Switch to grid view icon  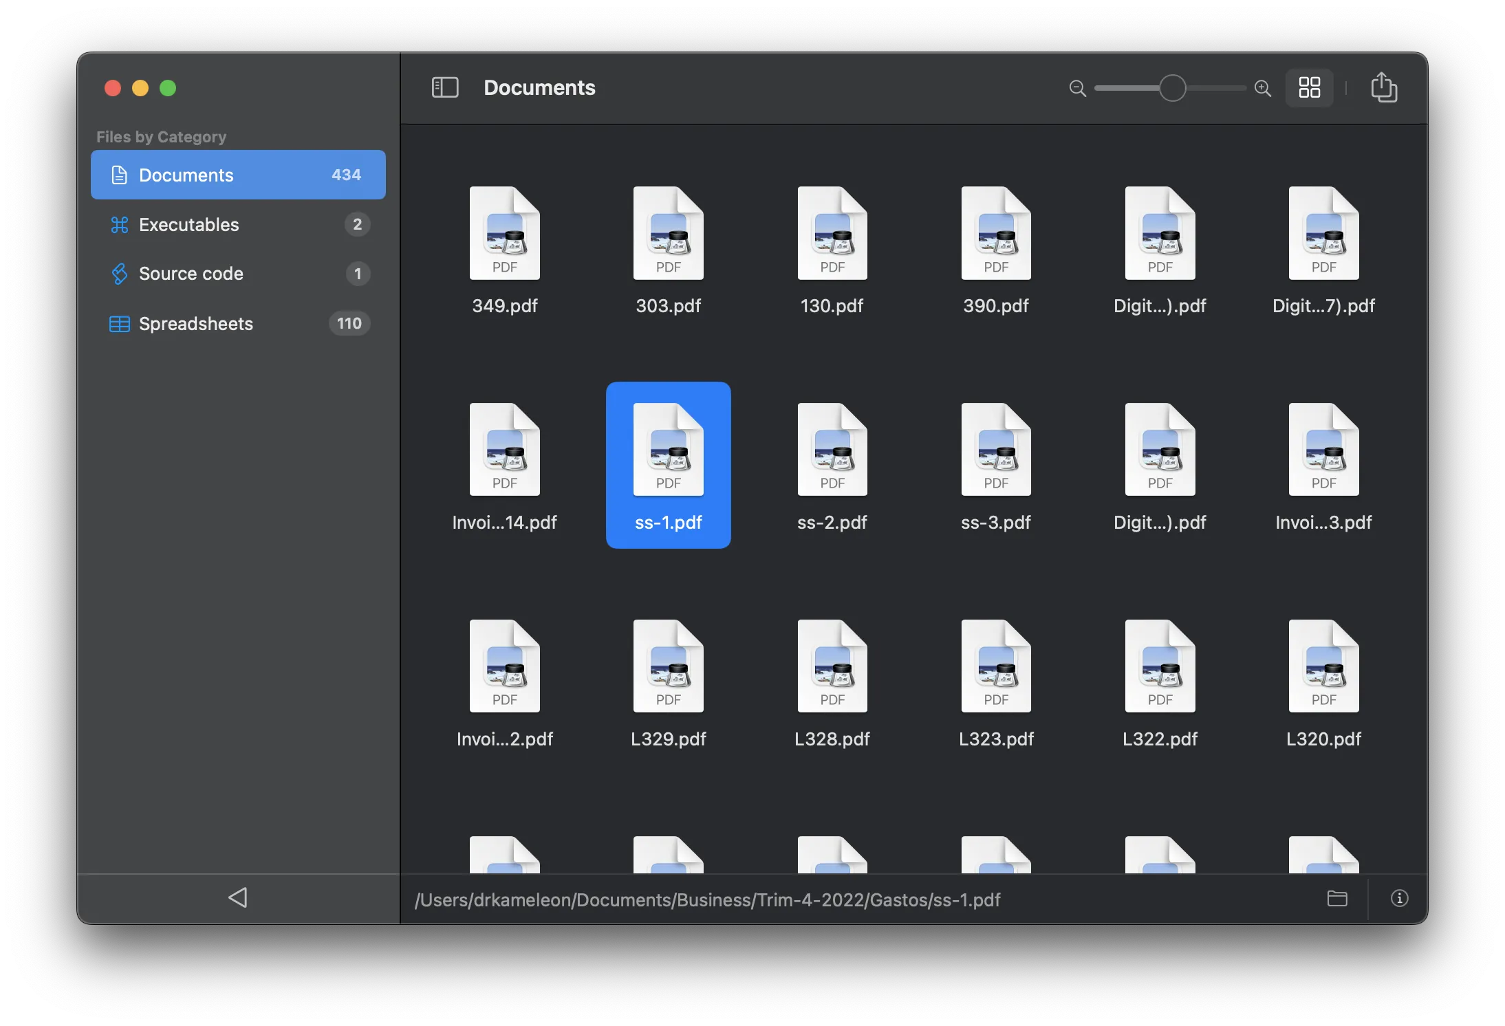pos(1309,87)
